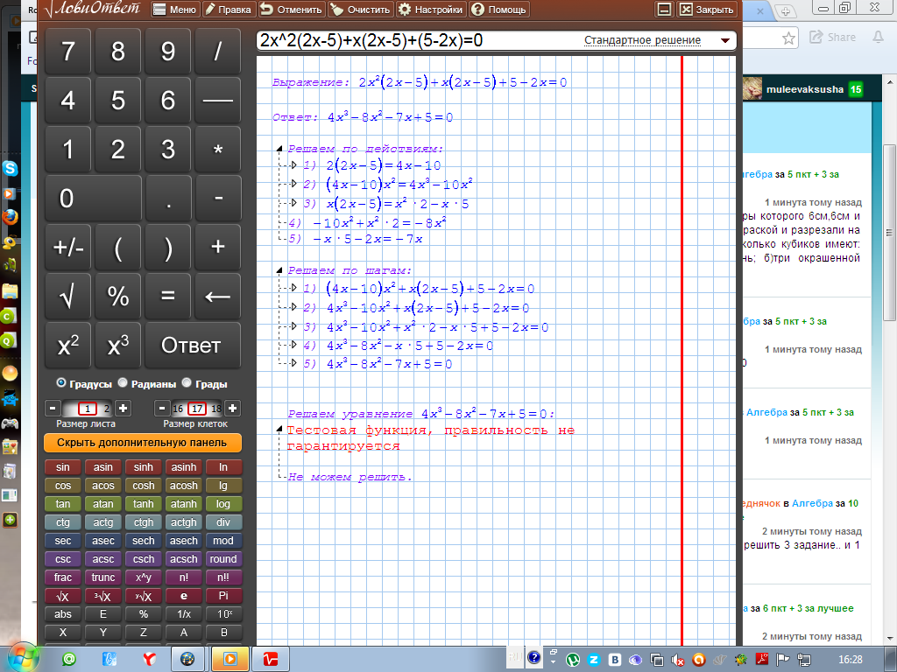The width and height of the screenshot is (897, 672).
Task: Click the Firefox icon on desktop sidebar
Action: (10, 217)
